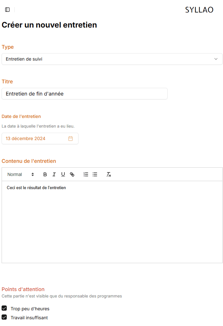Toggle the 'Trop peu d'heures' attention point
The image size is (223, 326).
point(4,308)
